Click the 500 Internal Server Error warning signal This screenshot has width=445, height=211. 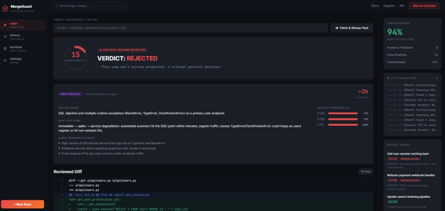pos(113,143)
